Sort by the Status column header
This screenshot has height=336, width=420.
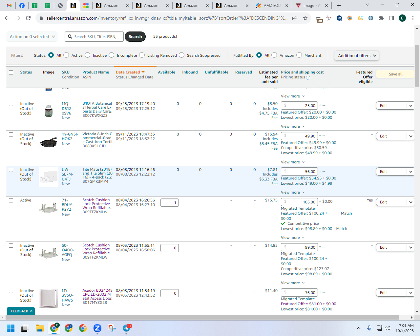click(26, 72)
